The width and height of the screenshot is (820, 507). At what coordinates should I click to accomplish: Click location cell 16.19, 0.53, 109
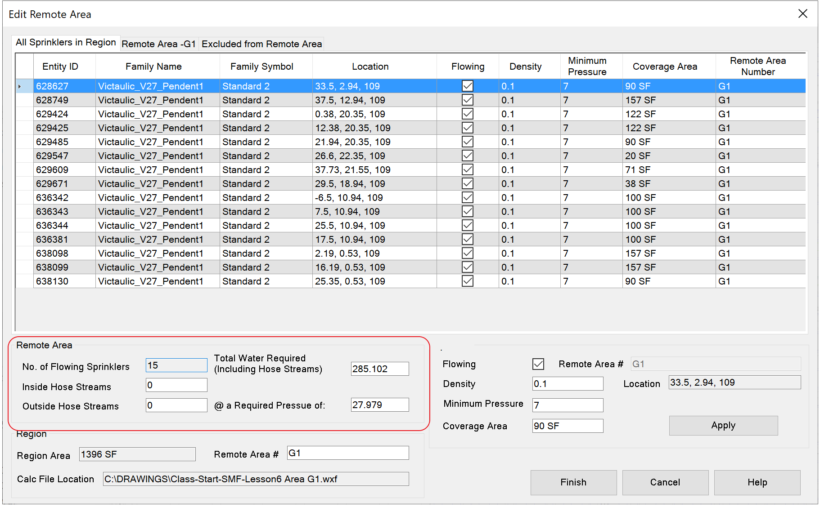[374, 267]
